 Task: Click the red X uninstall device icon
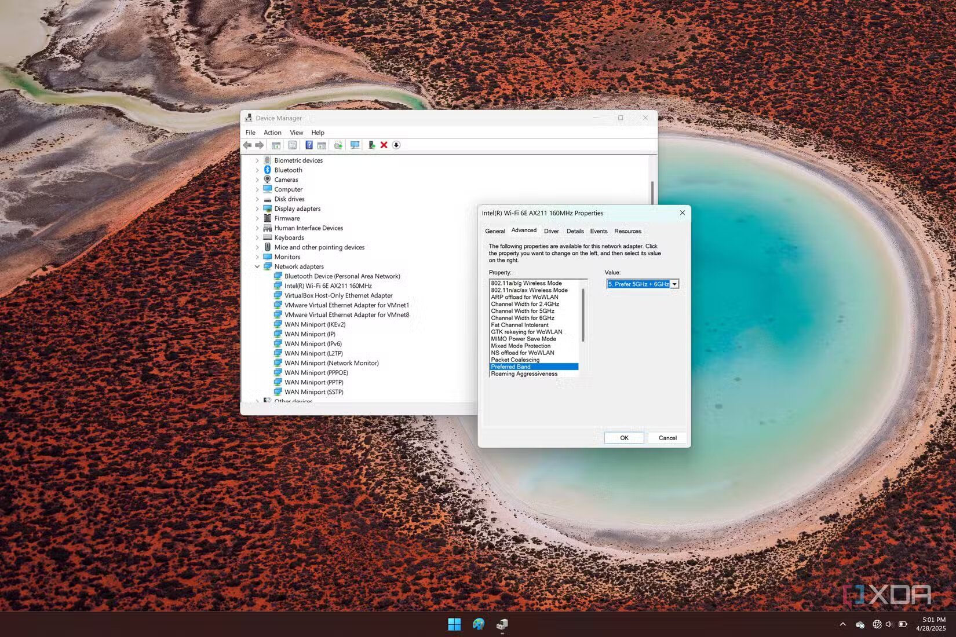point(384,145)
